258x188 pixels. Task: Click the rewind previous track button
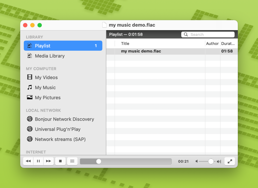(x=28, y=161)
